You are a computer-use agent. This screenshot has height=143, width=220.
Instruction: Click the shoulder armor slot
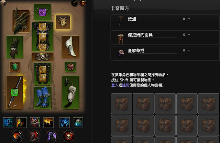[x=21, y=21]
